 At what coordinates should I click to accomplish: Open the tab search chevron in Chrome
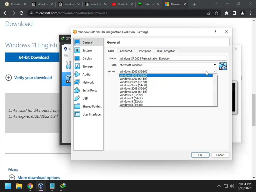pyautogui.click(x=216, y=3)
